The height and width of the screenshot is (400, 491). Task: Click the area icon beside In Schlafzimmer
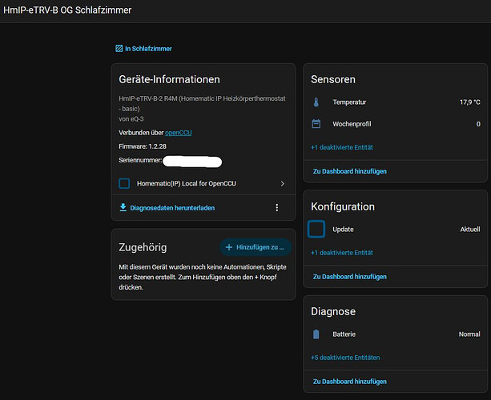pyautogui.click(x=119, y=49)
